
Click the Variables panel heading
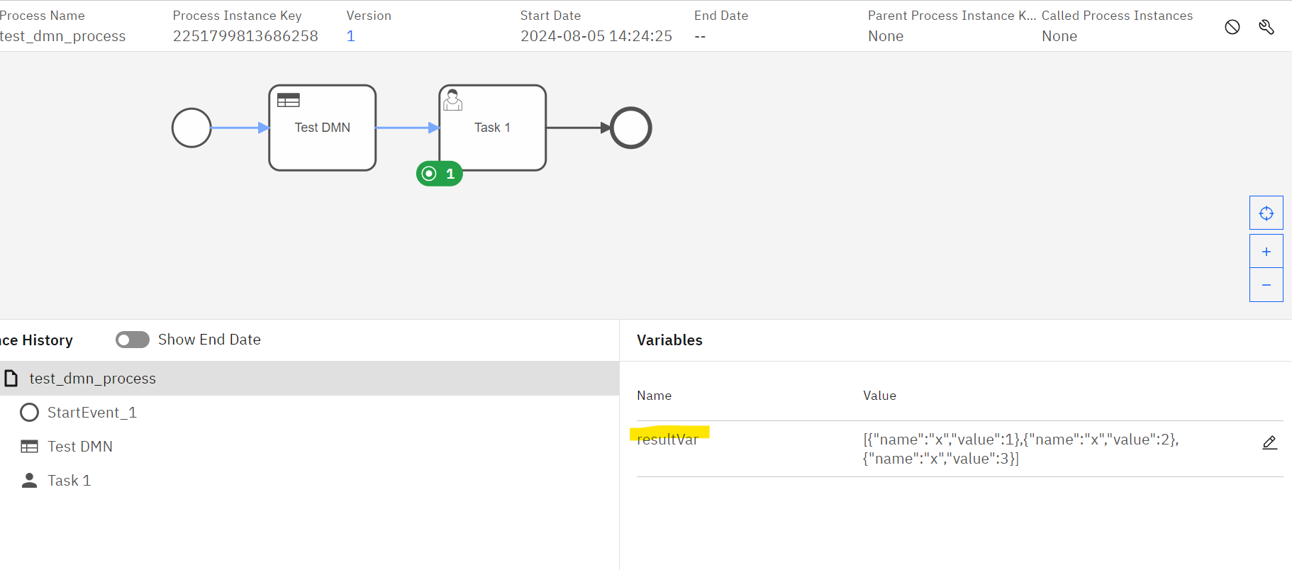(669, 340)
